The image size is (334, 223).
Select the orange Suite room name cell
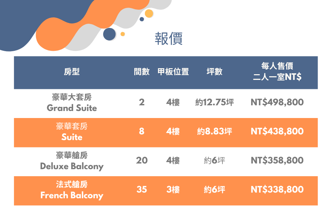point(72,132)
